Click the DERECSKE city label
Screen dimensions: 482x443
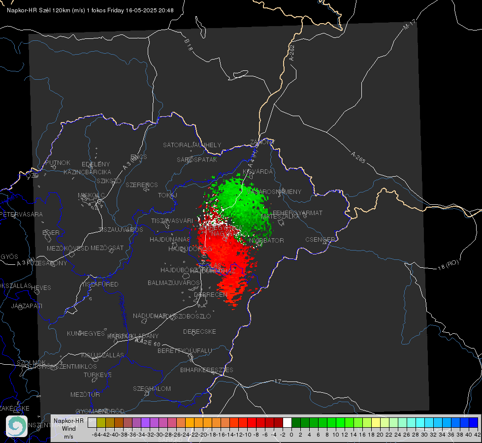(x=199, y=331)
